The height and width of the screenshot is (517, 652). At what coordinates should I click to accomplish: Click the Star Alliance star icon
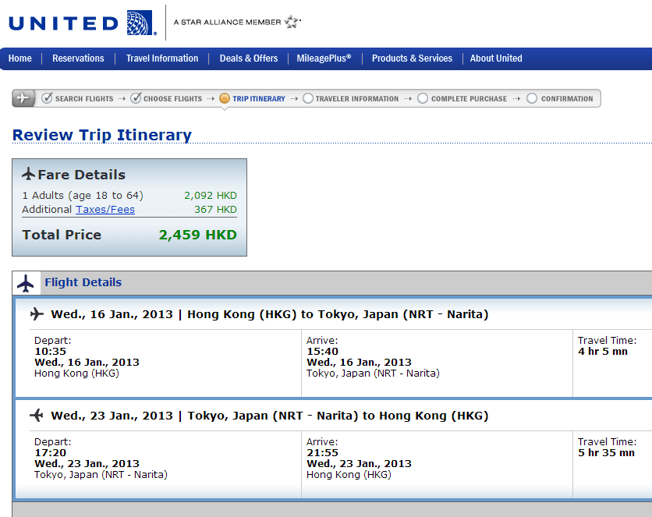tap(292, 22)
